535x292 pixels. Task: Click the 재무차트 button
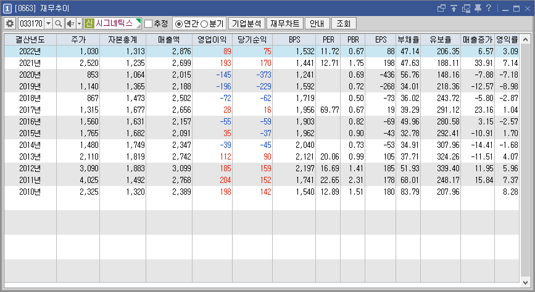click(x=284, y=23)
